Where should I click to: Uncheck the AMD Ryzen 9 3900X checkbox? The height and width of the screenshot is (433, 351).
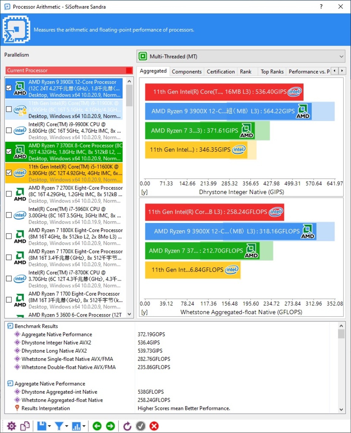tap(9, 88)
